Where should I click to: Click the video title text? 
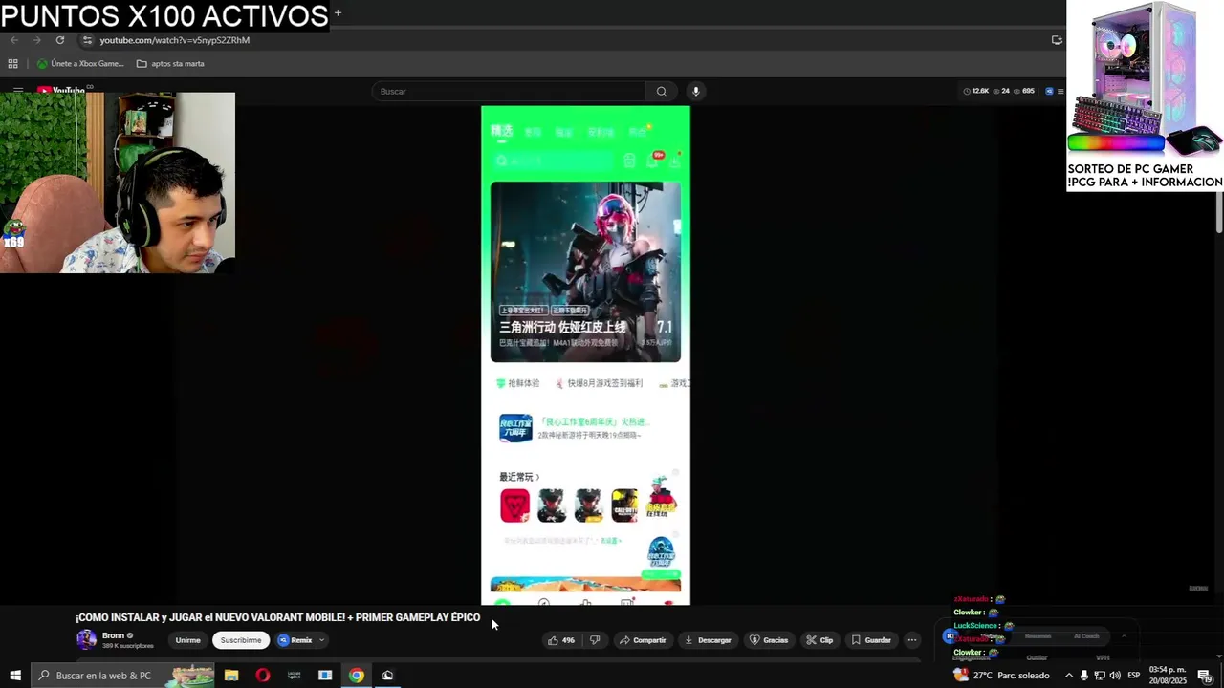278,617
